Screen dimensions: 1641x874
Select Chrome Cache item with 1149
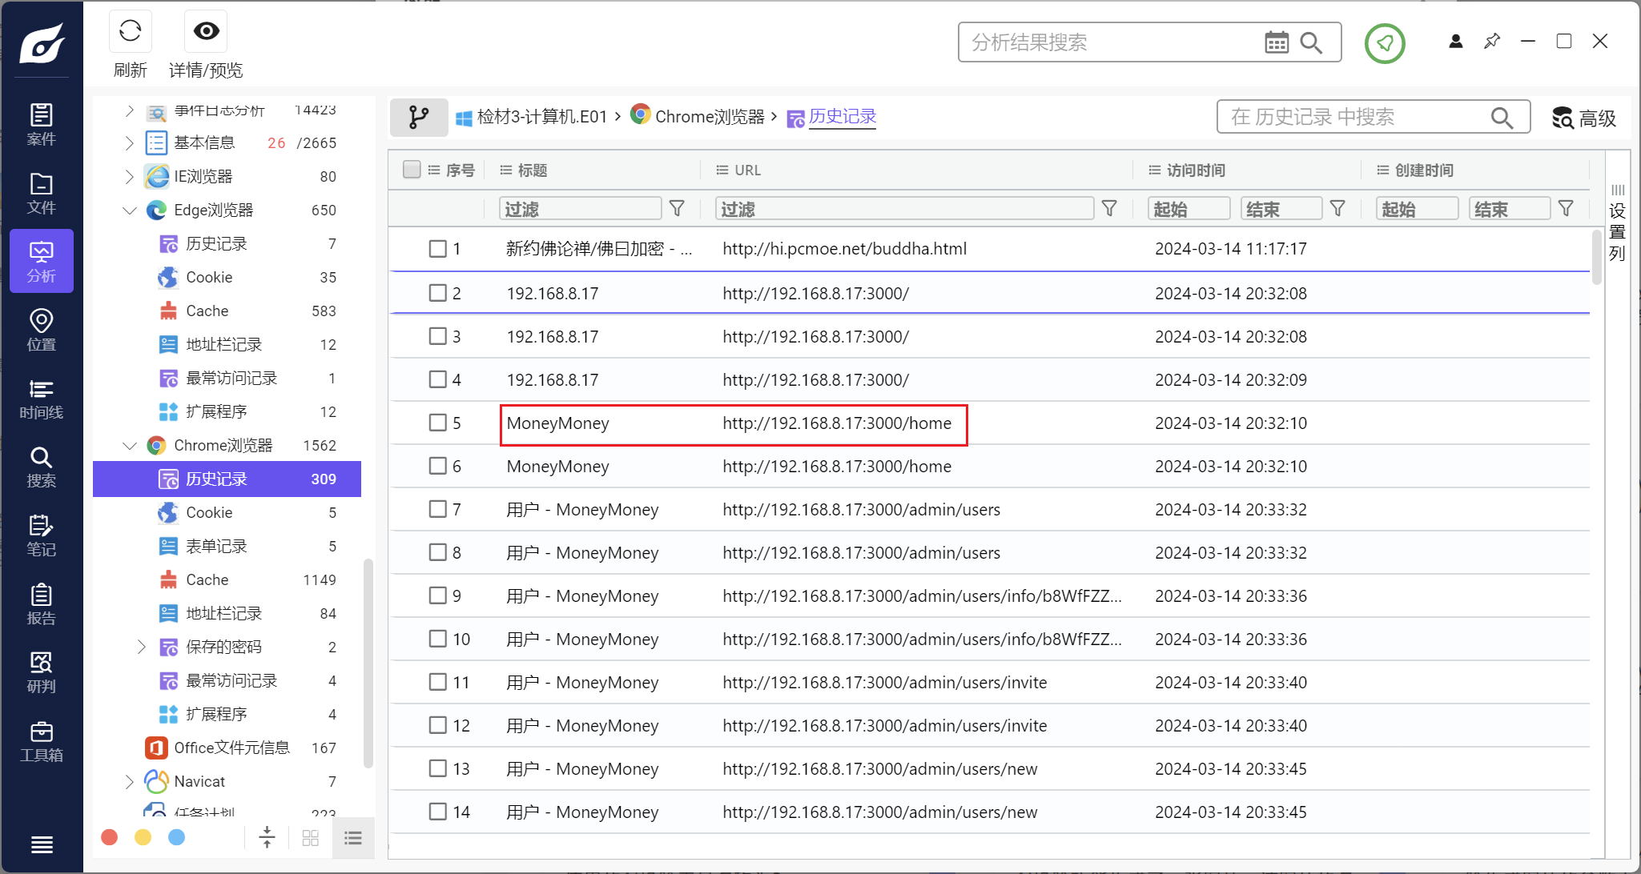pyautogui.click(x=227, y=579)
